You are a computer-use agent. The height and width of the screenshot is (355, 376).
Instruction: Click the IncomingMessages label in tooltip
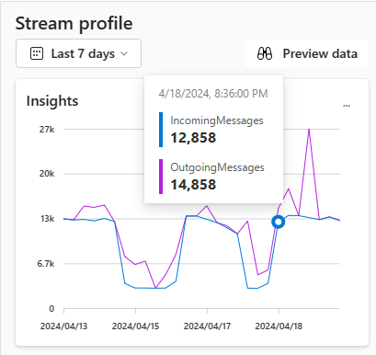pos(217,120)
